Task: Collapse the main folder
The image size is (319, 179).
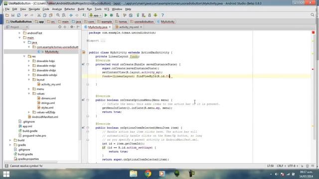Action: [x=19, y=38]
